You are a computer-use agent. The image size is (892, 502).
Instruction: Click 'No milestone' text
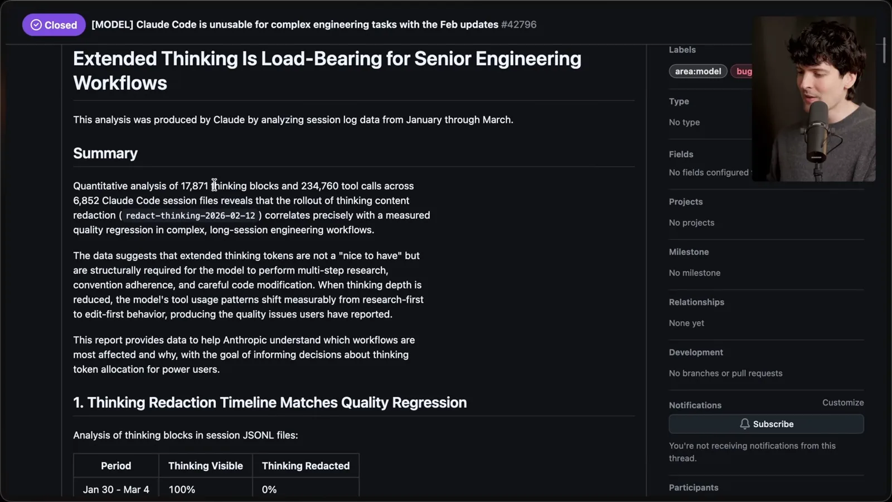[x=695, y=273]
